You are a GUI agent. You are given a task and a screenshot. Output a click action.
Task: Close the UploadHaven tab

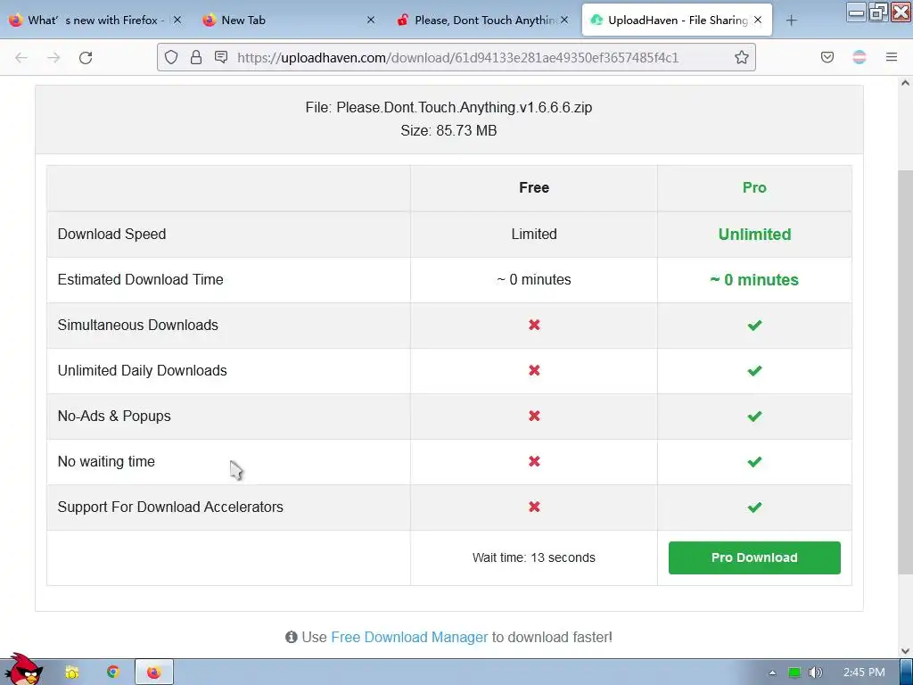[758, 20]
